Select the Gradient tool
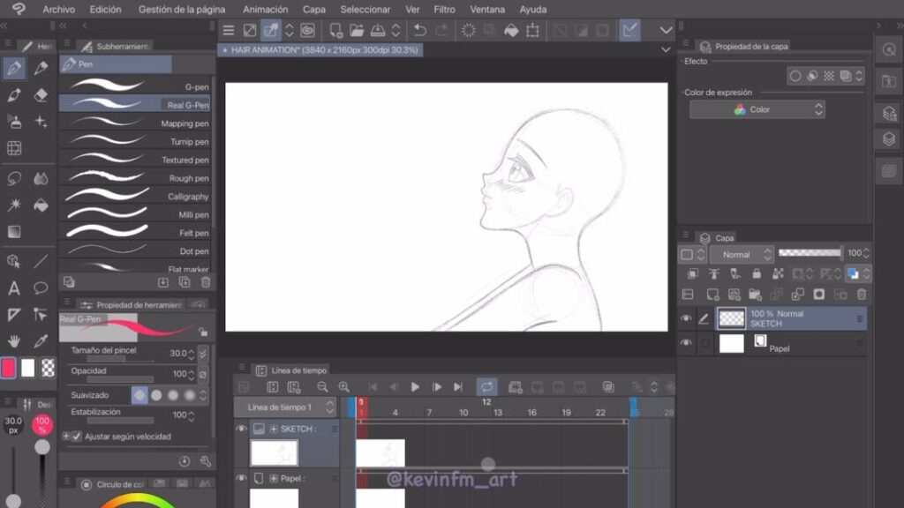904x508 pixels. click(x=14, y=232)
